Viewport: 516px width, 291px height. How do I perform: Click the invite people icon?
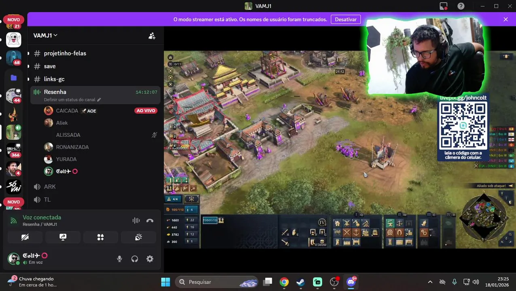coord(152,36)
